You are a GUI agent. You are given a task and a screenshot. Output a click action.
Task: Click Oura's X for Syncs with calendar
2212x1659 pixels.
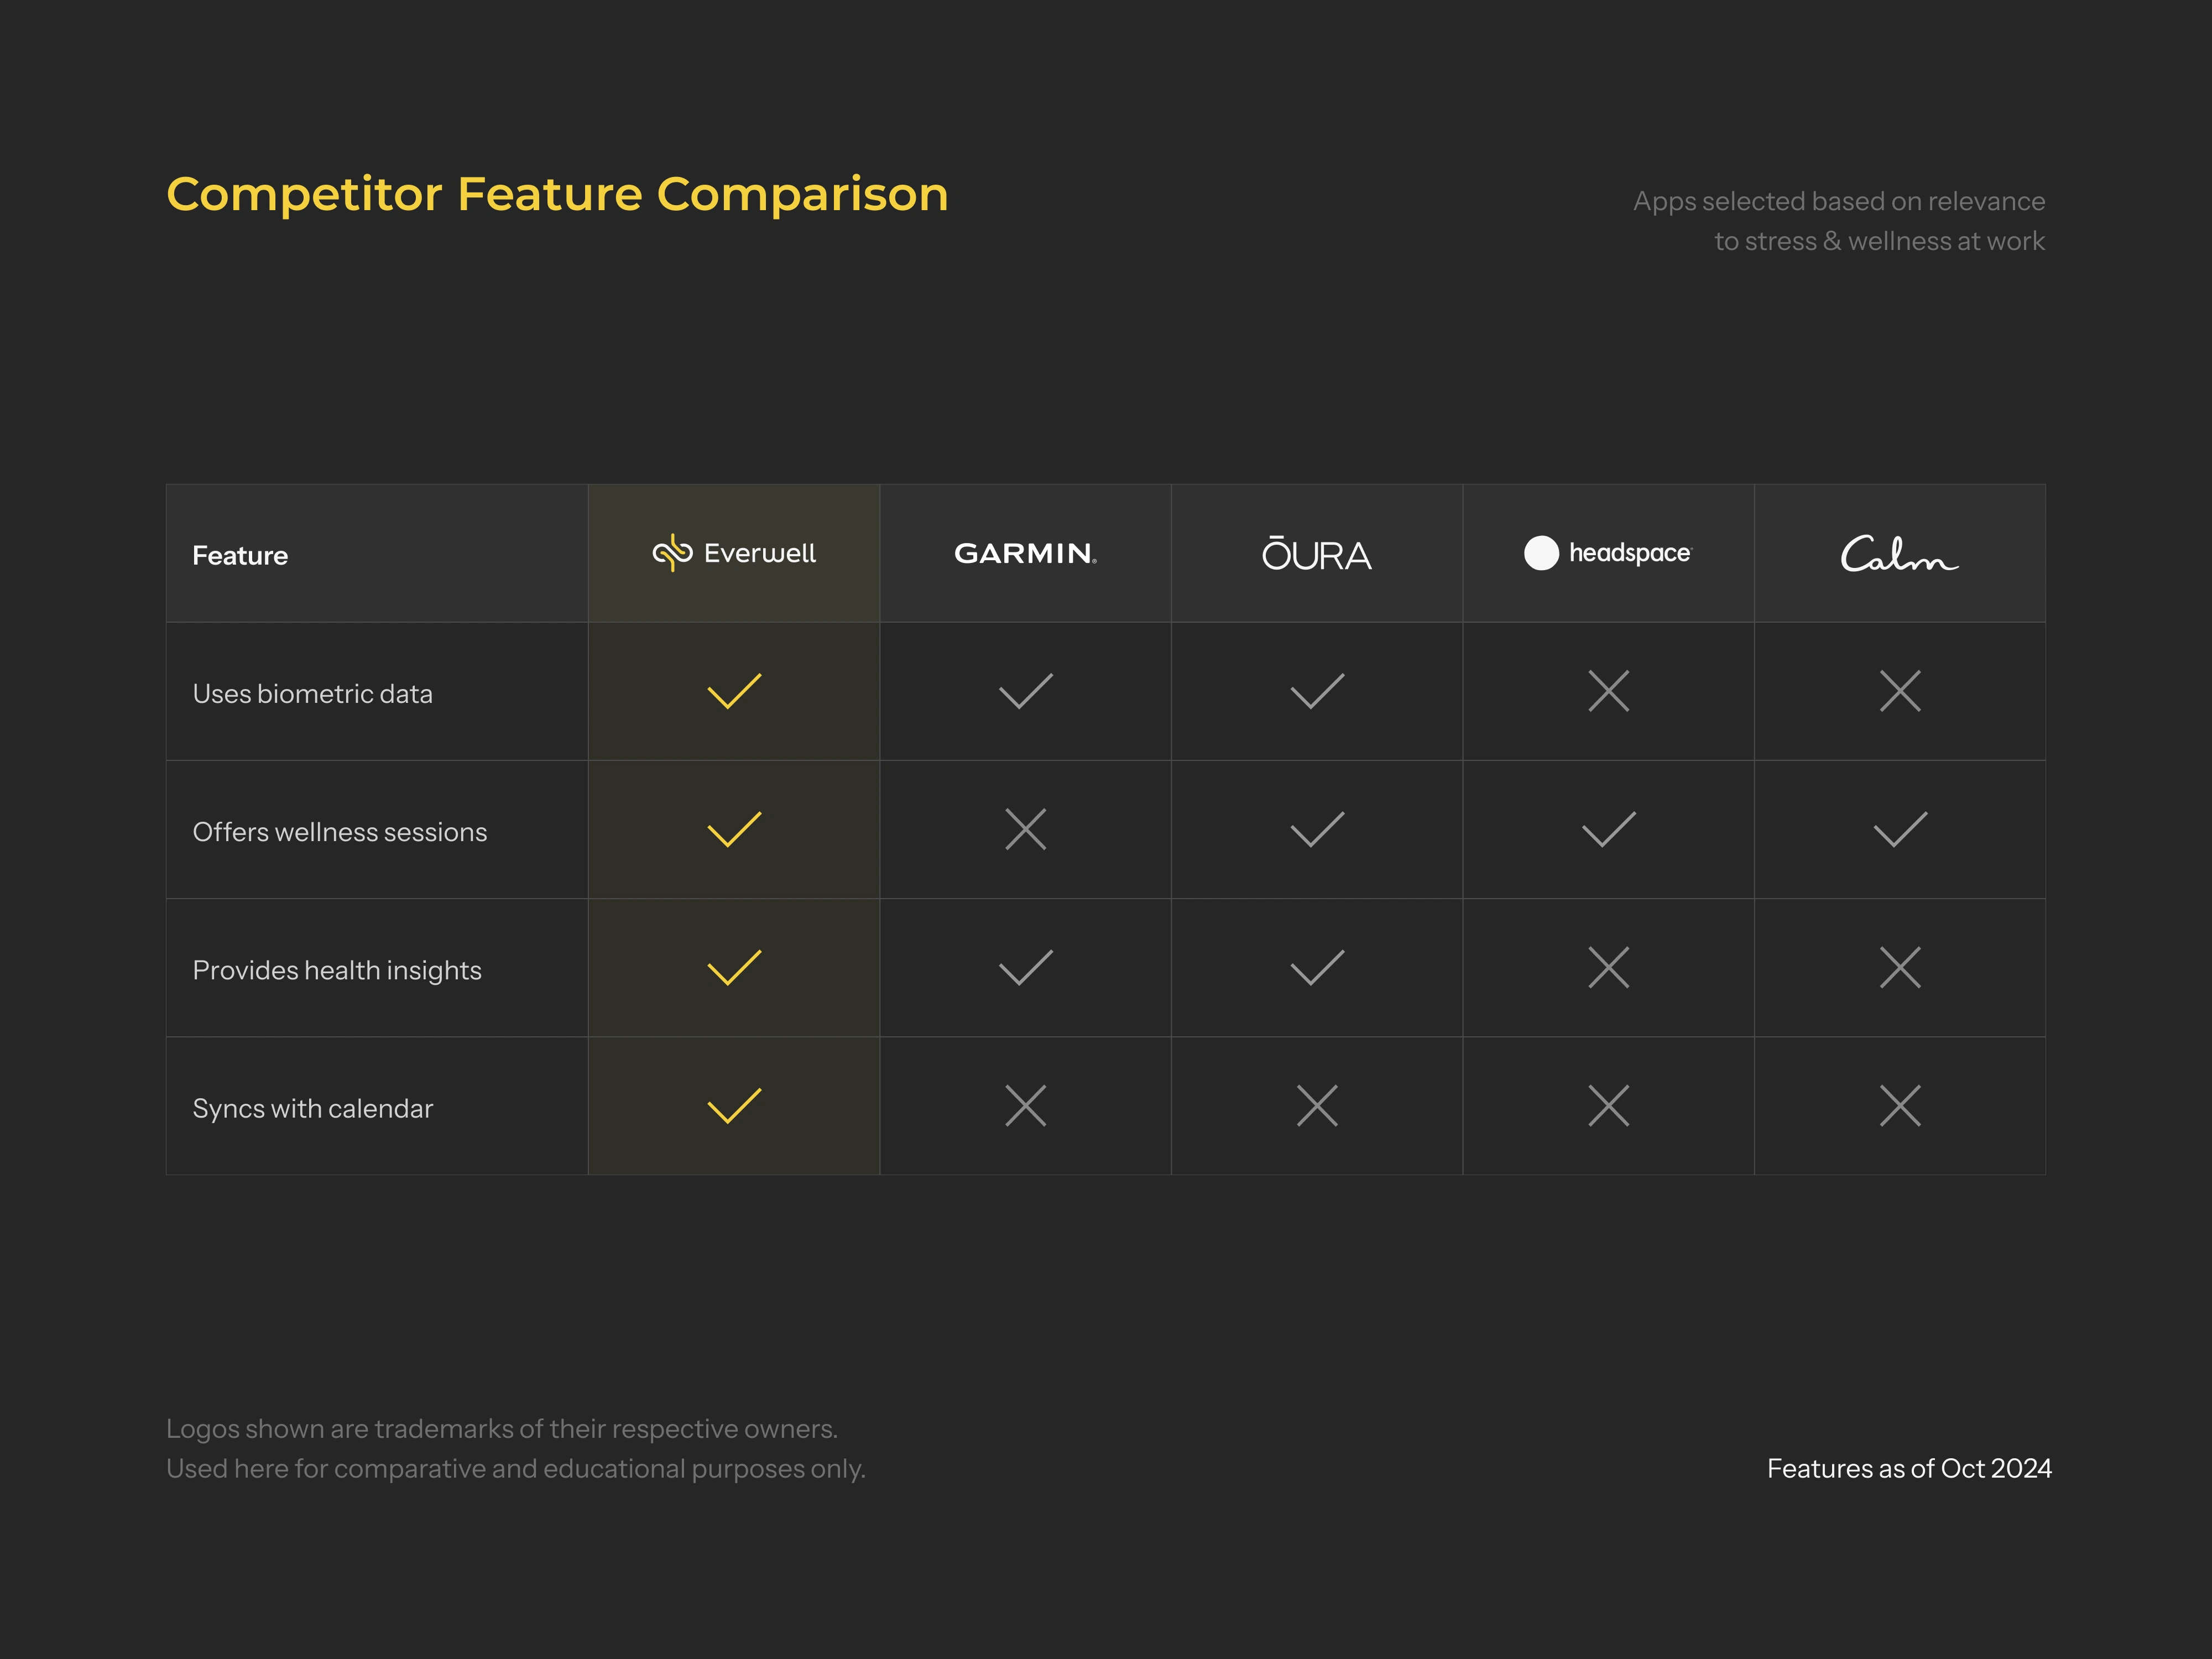coord(1317,1106)
